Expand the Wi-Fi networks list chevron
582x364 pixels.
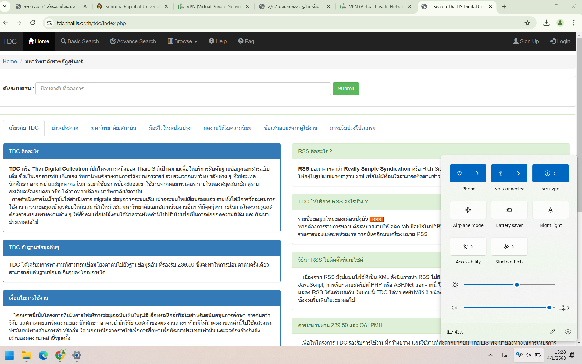tap(477, 173)
